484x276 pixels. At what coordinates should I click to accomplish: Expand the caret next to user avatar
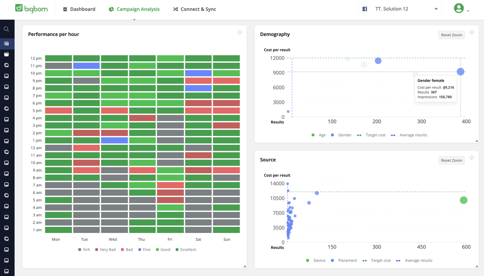(468, 11)
